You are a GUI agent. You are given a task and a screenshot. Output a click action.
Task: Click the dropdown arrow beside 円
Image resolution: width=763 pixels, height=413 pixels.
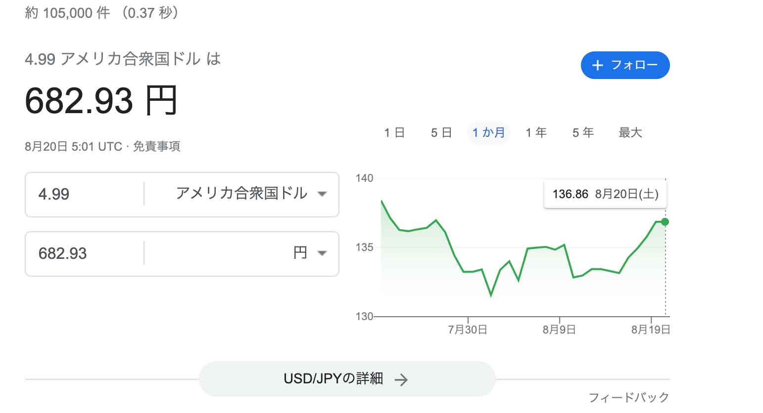click(x=322, y=253)
